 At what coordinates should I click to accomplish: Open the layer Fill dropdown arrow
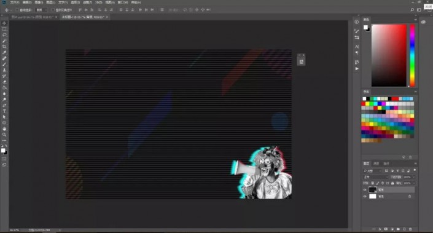(413, 183)
